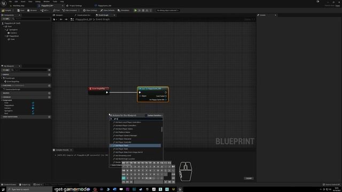Click the action list scrollbar
342x192 pixels.
[x=162, y=129]
